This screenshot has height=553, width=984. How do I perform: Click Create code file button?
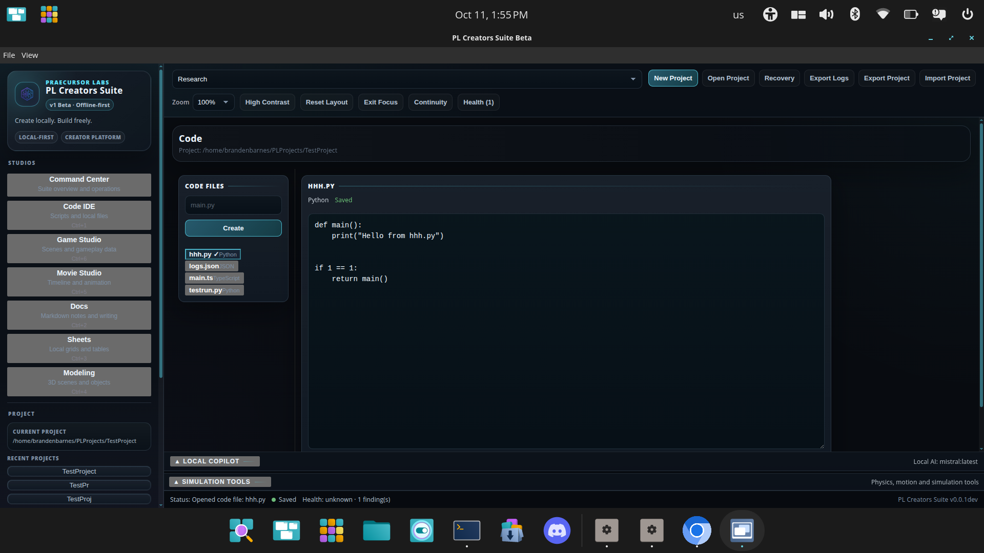coord(233,228)
